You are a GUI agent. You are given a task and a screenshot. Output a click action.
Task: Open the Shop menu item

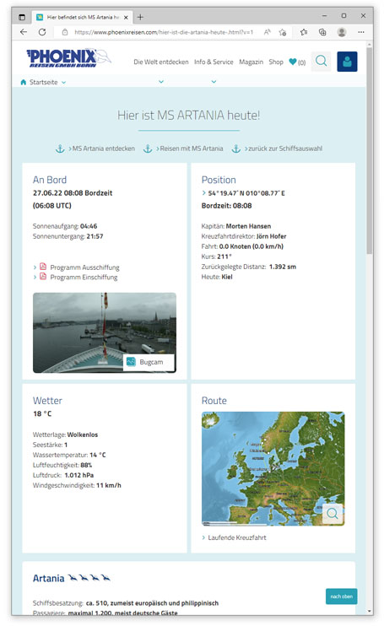point(276,62)
